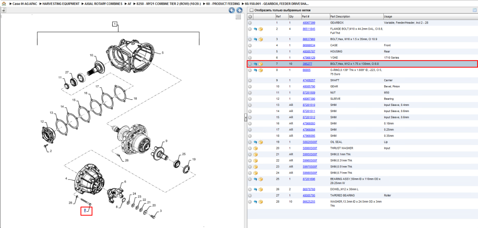
Task: Select the 'DOWEL,M12 x 30mm L' description
Action: point(344,189)
